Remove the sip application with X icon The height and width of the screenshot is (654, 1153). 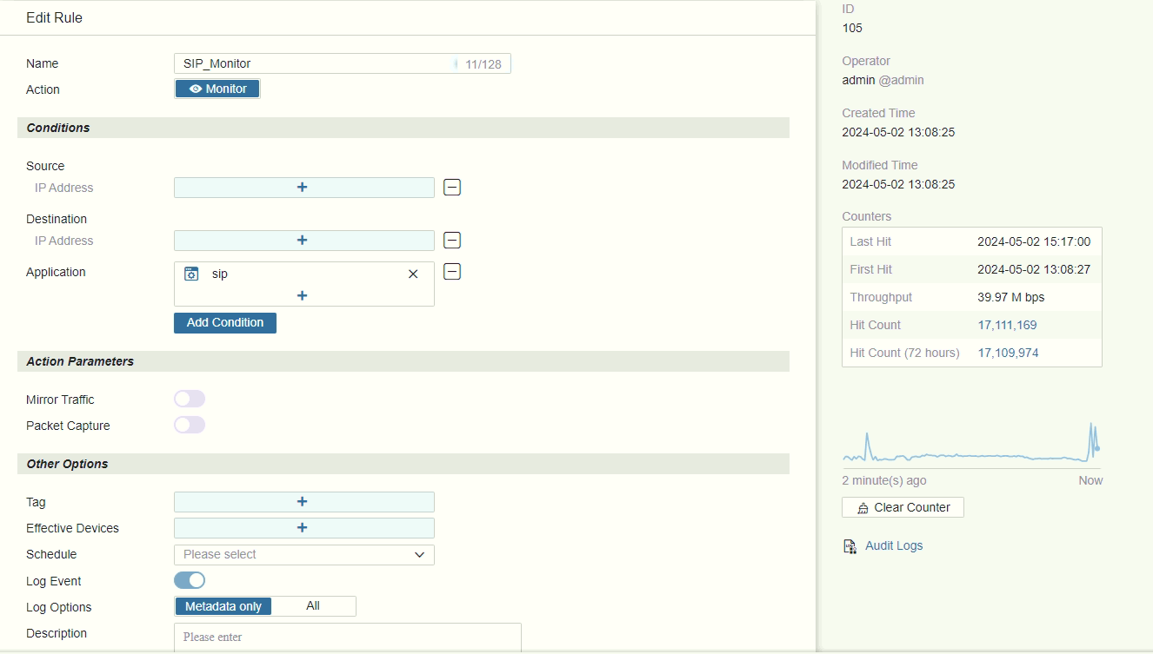pos(413,274)
